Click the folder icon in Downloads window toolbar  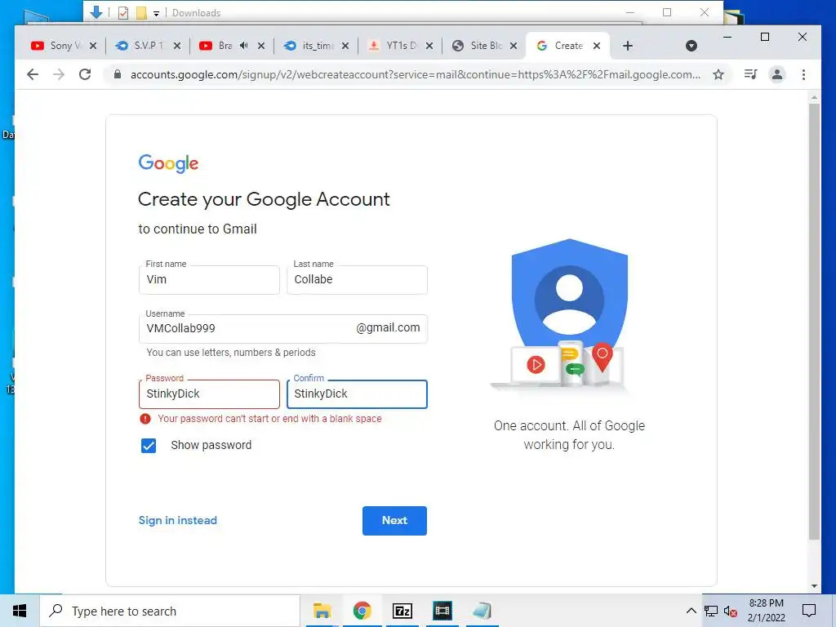(141, 13)
